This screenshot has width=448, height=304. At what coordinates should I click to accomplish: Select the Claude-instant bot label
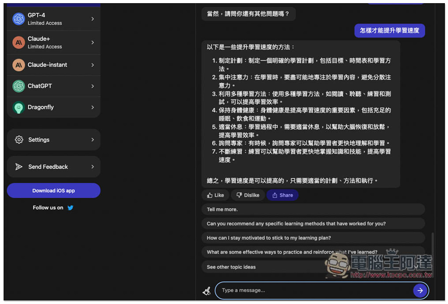point(47,65)
